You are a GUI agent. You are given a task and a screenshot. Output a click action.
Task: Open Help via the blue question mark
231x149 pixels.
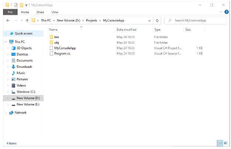point(227,12)
